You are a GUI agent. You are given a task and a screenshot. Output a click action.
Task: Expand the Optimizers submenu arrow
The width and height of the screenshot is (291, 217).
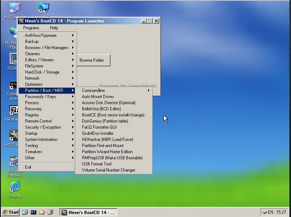(73, 84)
